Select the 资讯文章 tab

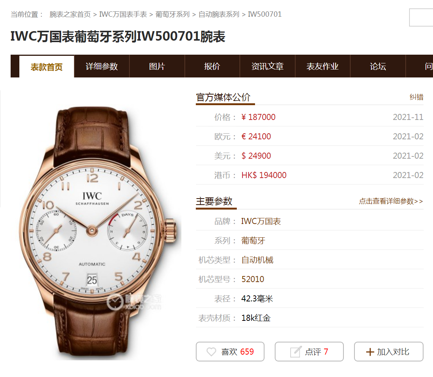[267, 66]
